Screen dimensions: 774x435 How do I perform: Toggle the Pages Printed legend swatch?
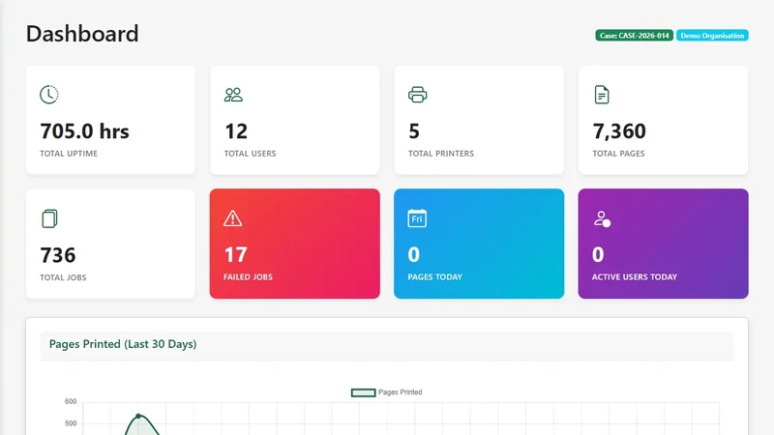click(364, 392)
